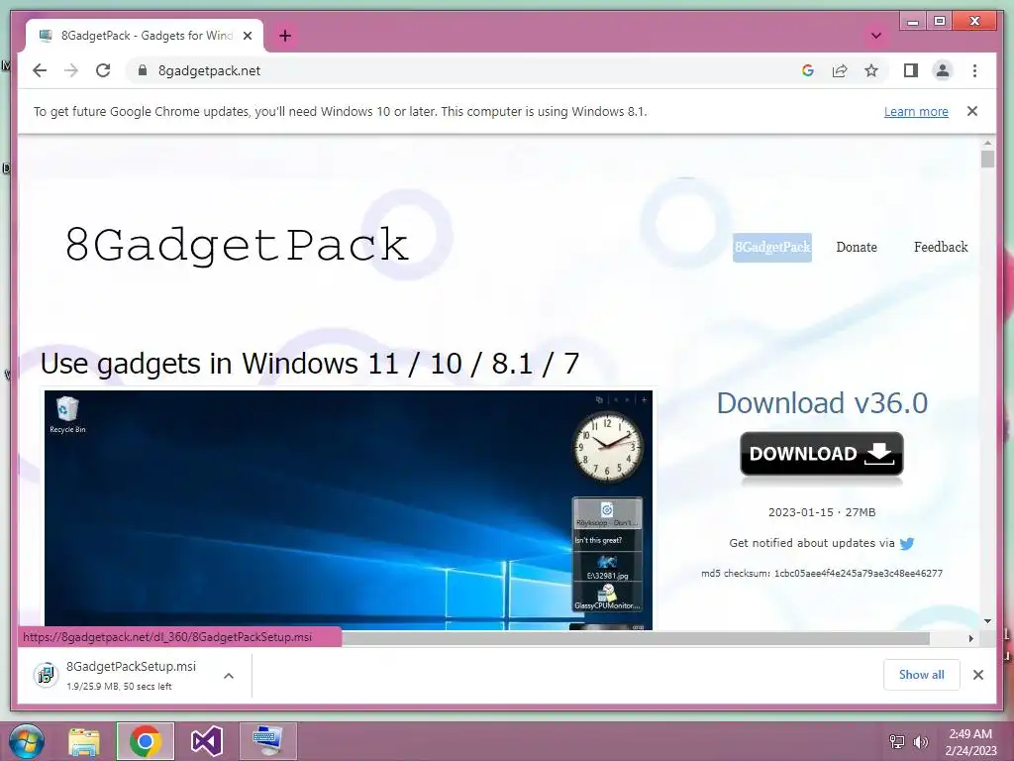
Task: Open the Chrome three-dot menu
Action: [x=974, y=70]
